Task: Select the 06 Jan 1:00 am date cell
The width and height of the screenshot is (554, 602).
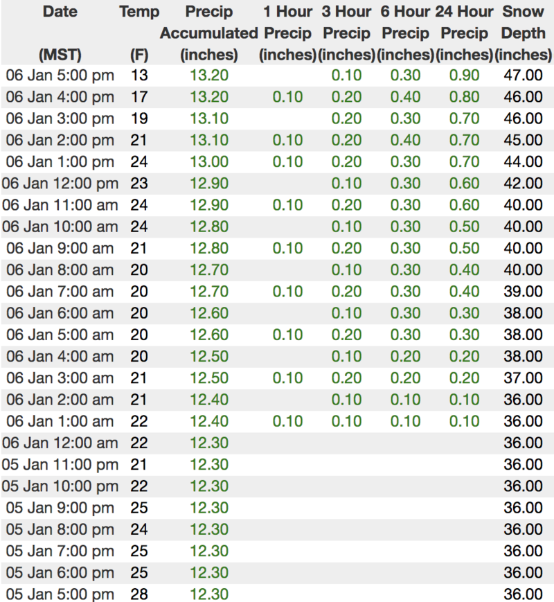Action: [60, 421]
